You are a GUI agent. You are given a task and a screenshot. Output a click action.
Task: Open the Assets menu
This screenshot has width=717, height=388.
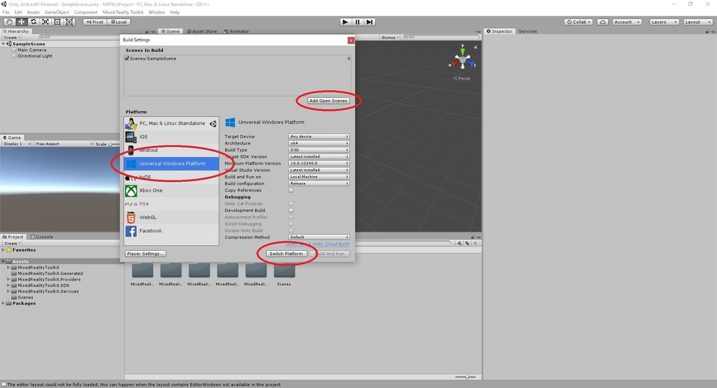tap(33, 12)
